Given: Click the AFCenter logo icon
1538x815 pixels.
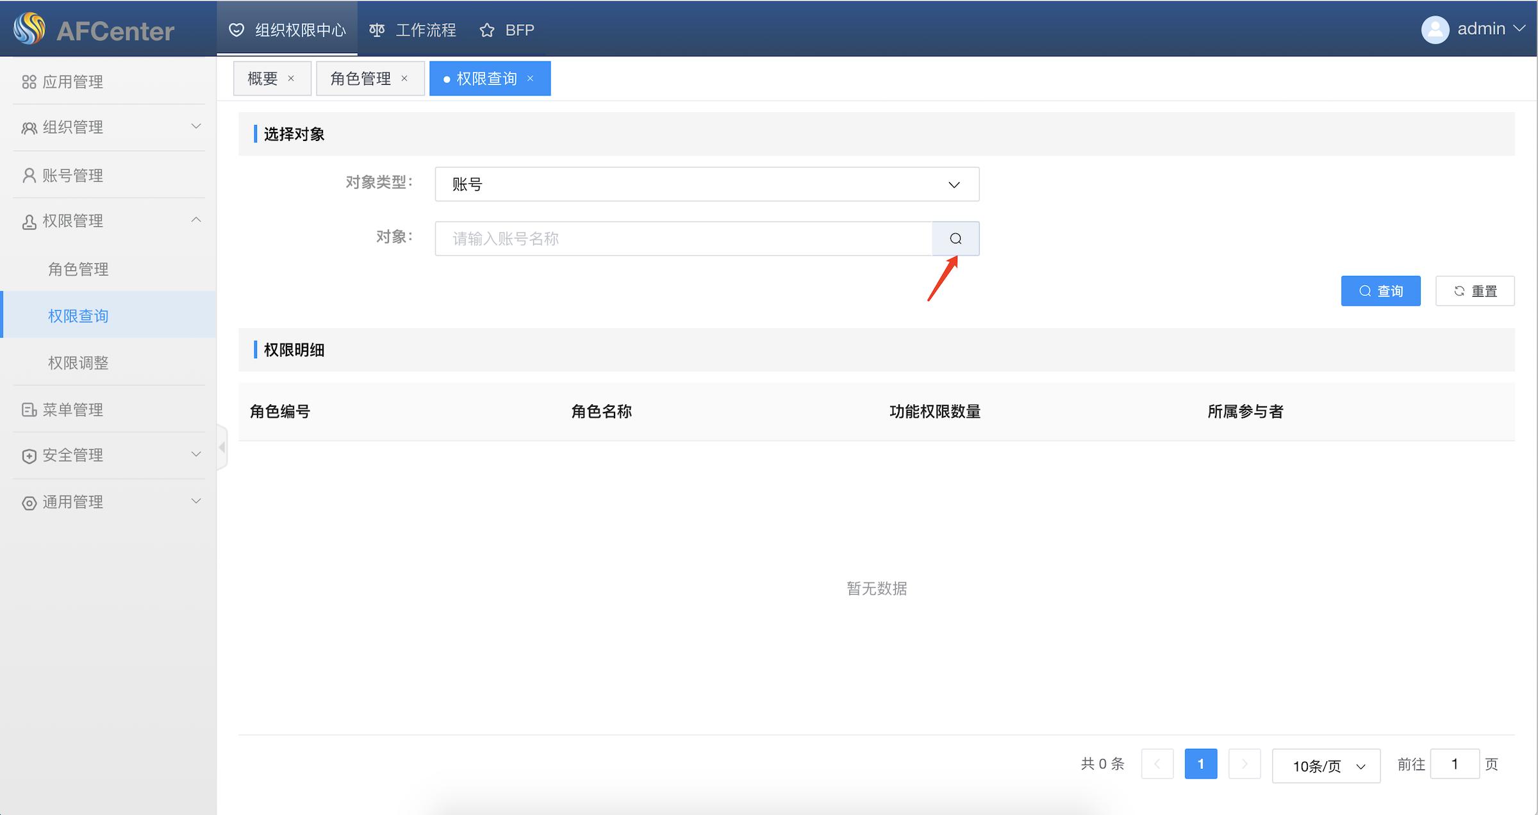Looking at the screenshot, I should (29, 29).
